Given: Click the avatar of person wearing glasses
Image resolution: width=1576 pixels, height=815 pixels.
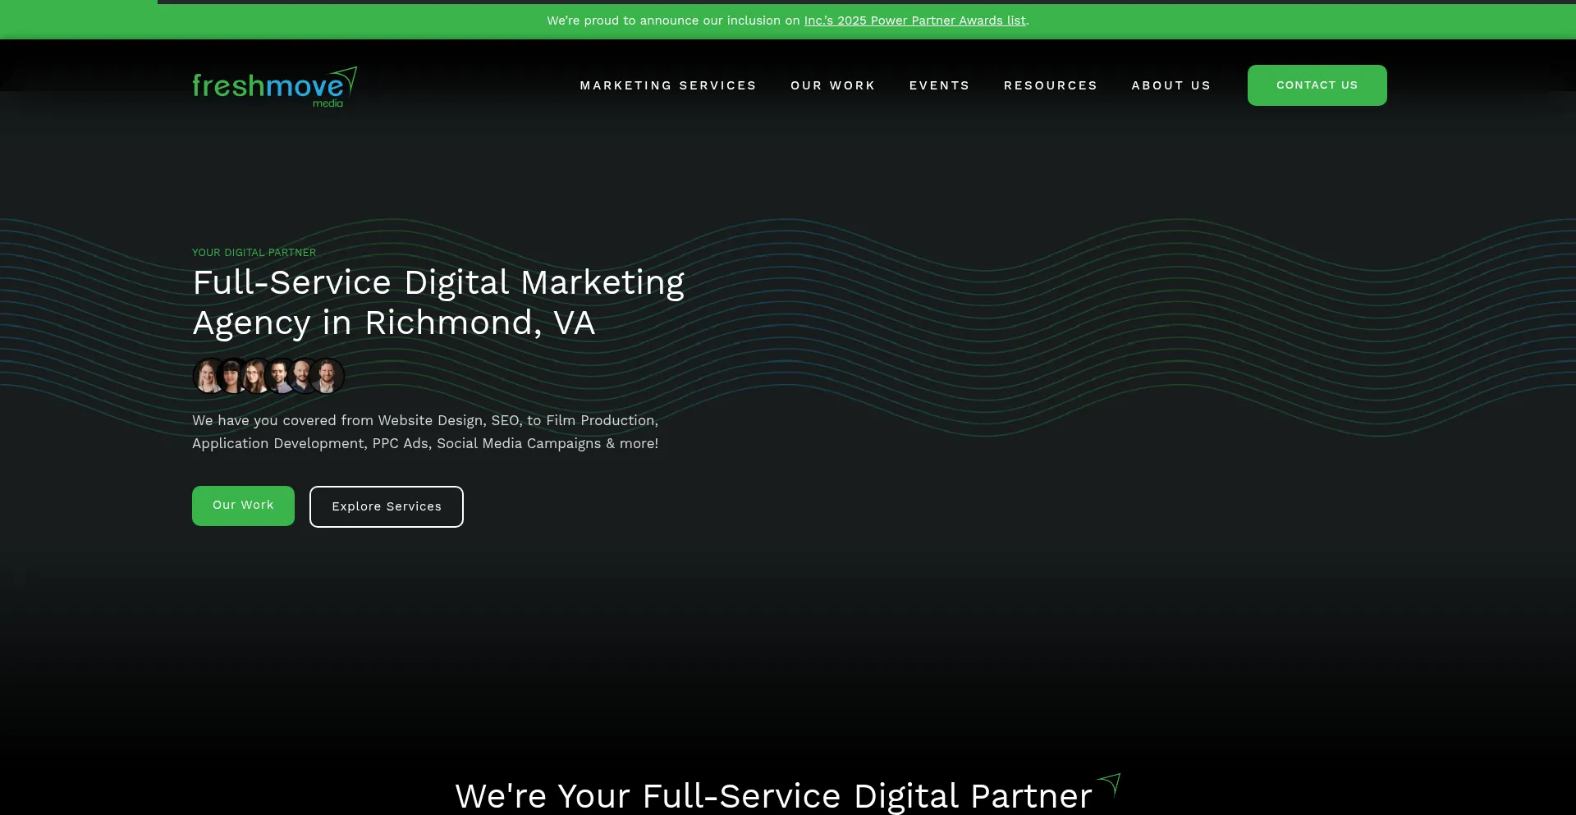Looking at the screenshot, I should point(256,376).
